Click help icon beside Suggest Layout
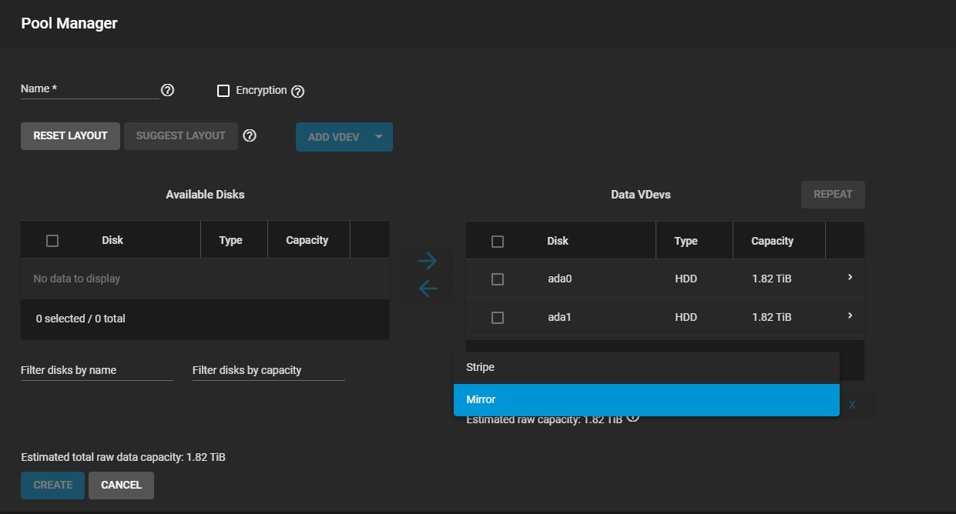956x514 pixels. click(250, 135)
